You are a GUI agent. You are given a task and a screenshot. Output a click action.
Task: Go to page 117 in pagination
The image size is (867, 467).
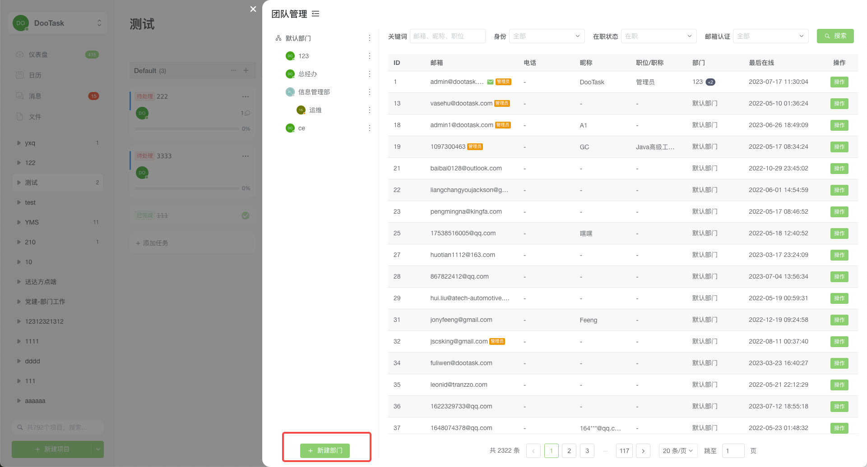tap(624, 451)
